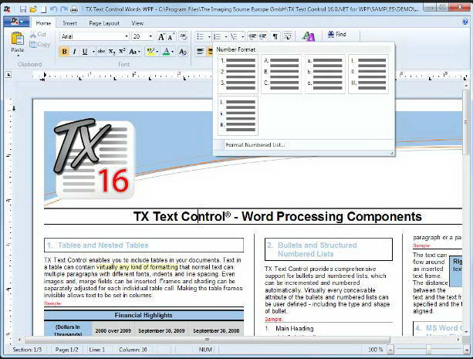Click the vertical scrollbar thumb
473x359 pixels.
pyautogui.click(x=466, y=122)
